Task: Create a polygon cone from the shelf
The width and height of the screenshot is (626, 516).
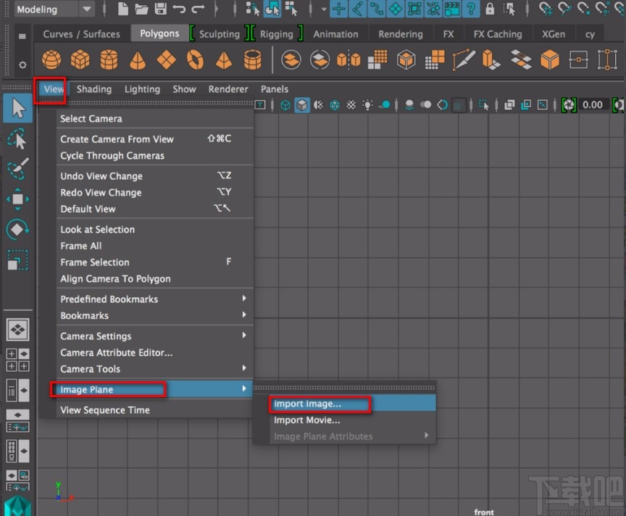Action: 138,60
